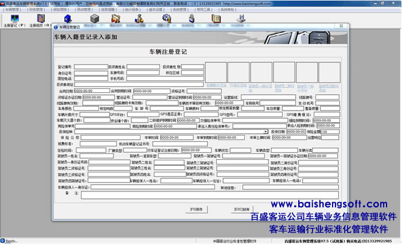The height and width of the screenshot is (245, 402).
Task: Click the padlock toolbar icon
Action: pos(192,18)
